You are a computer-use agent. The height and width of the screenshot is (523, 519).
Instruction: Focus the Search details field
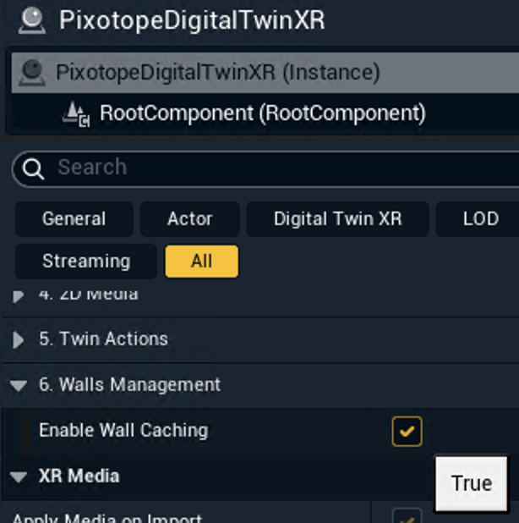pos(266,168)
